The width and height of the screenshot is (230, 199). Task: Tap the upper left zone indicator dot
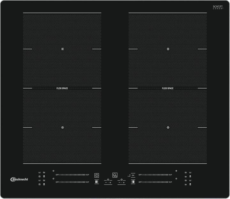(53, 171)
